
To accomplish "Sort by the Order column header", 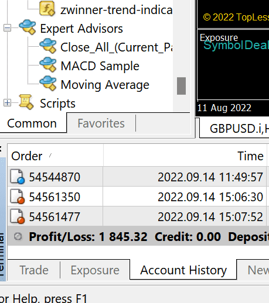I will click(55, 156).
